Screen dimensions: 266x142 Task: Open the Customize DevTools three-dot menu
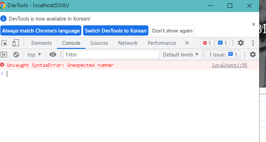[x=253, y=43]
